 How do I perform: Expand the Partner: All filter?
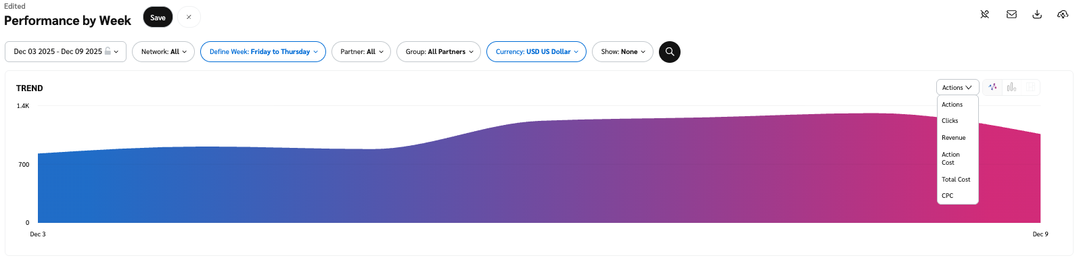pos(361,52)
